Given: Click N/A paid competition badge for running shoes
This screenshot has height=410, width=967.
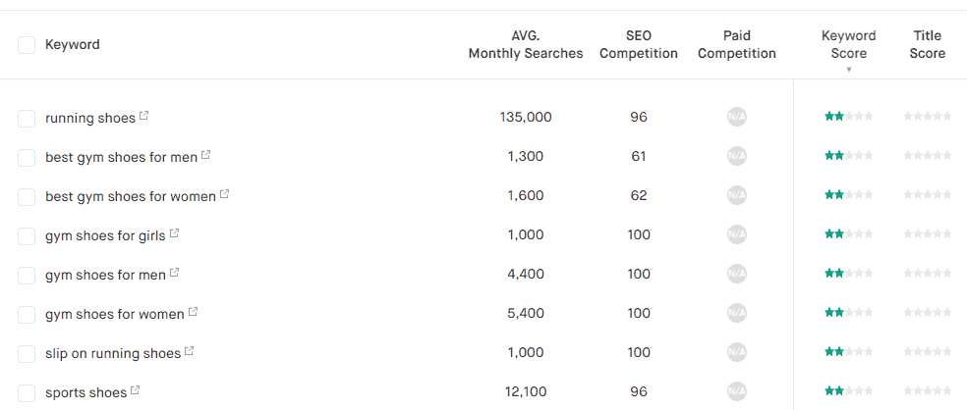Looking at the screenshot, I should [x=736, y=117].
